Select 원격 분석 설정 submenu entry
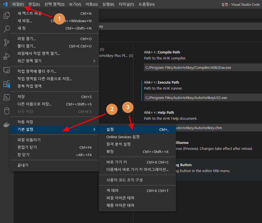This screenshot has width=262, height=223. click(x=137, y=144)
